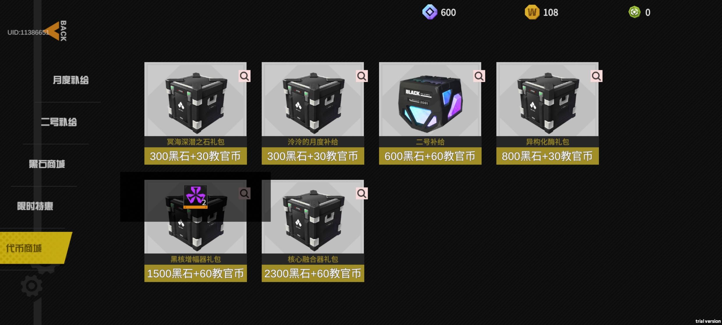Switch to the 月度补给 tab

(71, 80)
